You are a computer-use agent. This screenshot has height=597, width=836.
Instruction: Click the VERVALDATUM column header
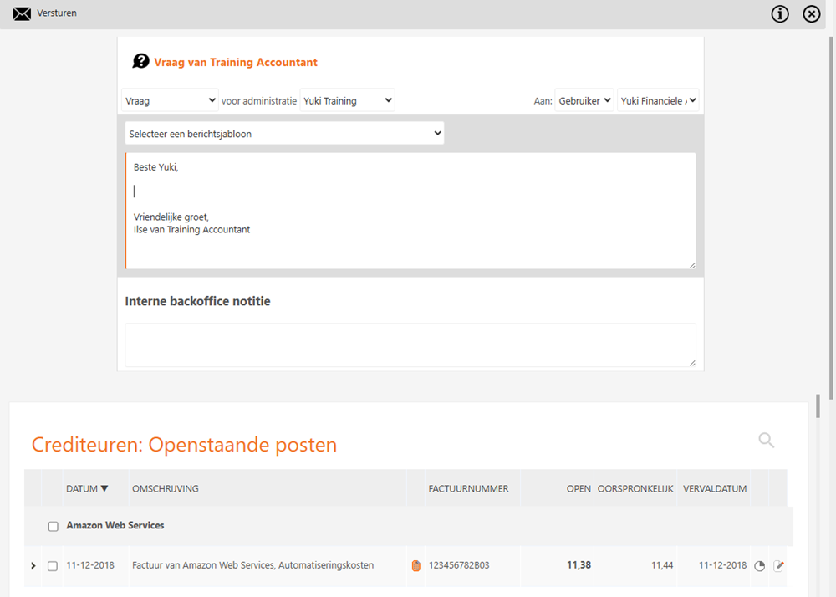tap(715, 488)
